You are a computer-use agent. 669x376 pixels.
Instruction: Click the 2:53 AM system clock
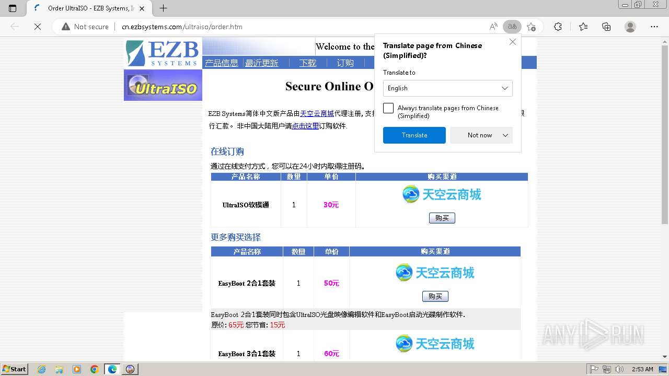click(642, 369)
